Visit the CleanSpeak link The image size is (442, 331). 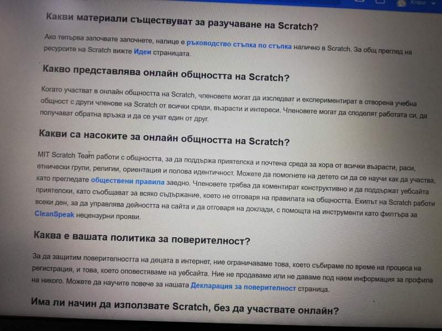click(54, 214)
